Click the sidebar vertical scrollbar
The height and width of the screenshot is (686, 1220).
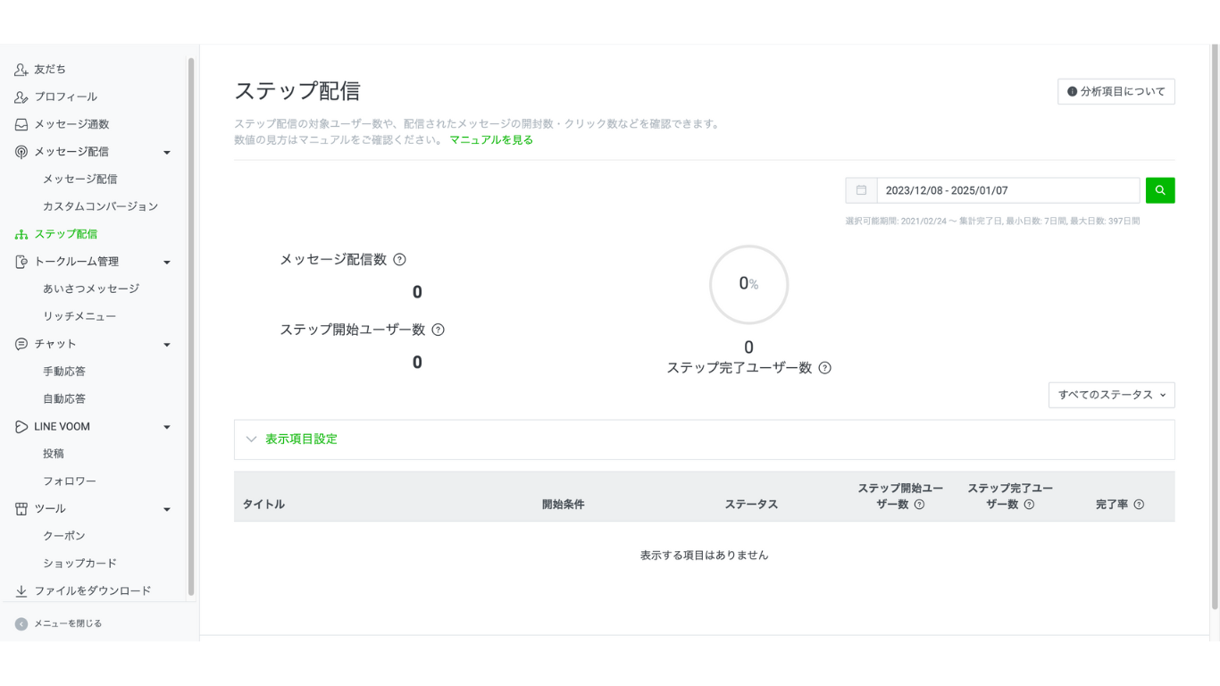point(191,326)
